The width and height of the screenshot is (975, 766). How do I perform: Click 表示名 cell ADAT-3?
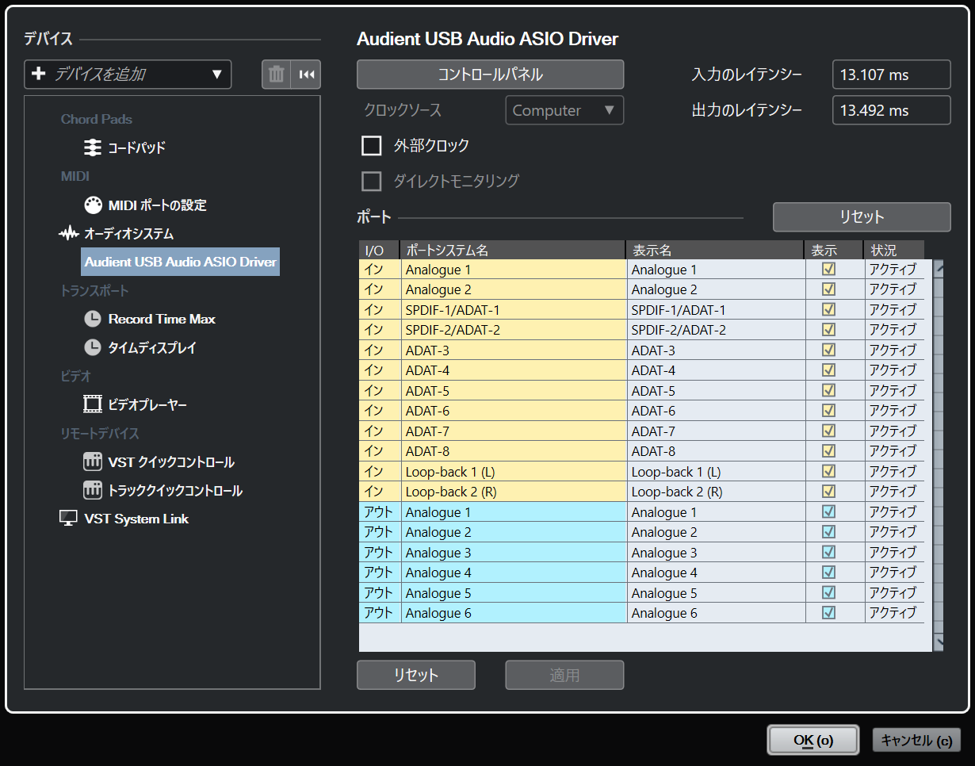point(715,350)
